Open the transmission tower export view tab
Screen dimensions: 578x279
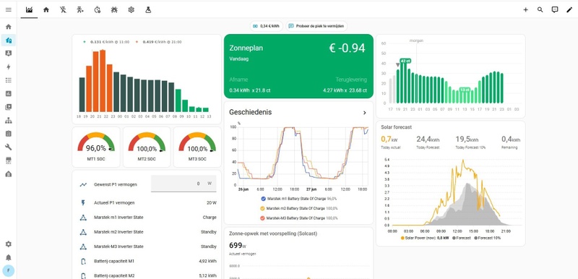[x=80, y=10]
